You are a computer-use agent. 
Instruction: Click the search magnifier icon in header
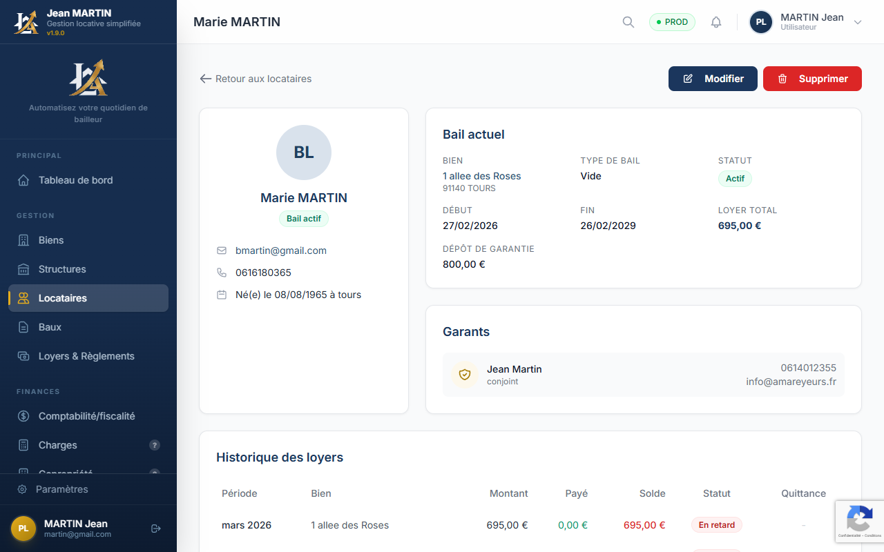(x=628, y=22)
